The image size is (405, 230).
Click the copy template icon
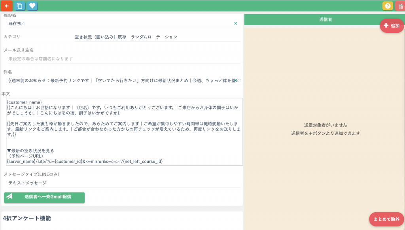19,6
